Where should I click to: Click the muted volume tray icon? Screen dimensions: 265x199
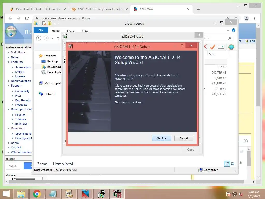[x=240, y=194]
